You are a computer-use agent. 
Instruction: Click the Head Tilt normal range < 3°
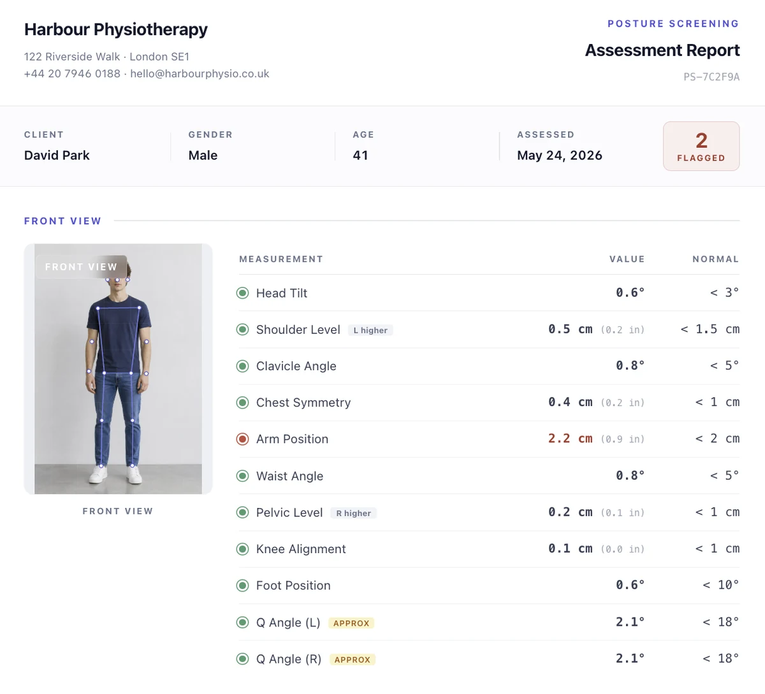point(725,293)
